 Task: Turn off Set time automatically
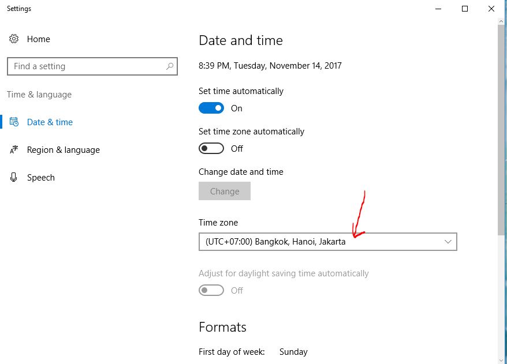211,108
